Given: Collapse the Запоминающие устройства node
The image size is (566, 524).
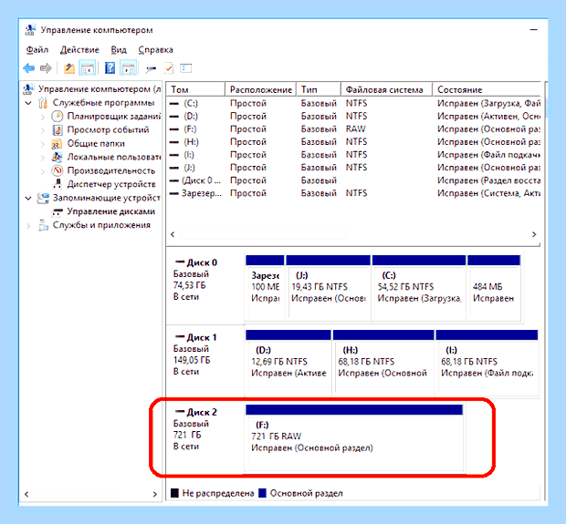Looking at the screenshot, I should (x=28, y=199).
